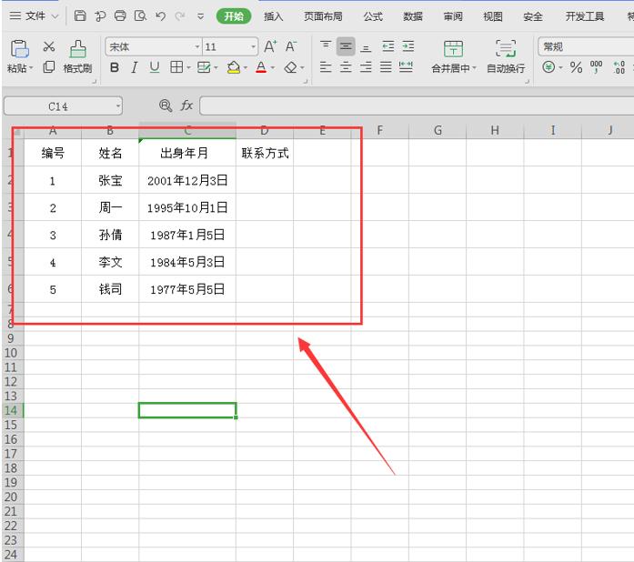This screenshot has height=562, width=634.
Task: Toggle vertical middle alignment
Action: (346, 46)
